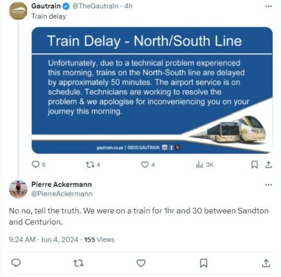Open the Gautrain tweet's reply comments
This screenshot has height=277, width=281.
pyautogui.click(x=38, y=164)
